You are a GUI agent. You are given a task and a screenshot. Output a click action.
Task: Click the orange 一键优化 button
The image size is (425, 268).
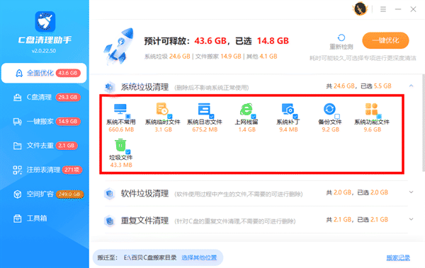click(x=385, y=40)
